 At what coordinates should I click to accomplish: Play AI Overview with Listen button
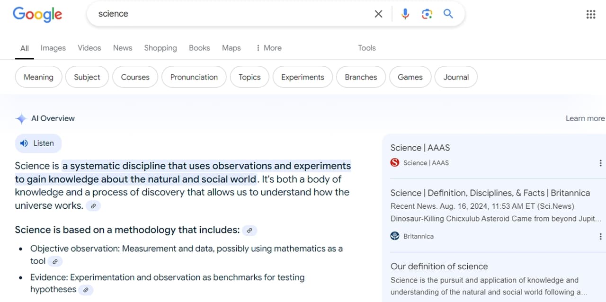tap(38, 143)
